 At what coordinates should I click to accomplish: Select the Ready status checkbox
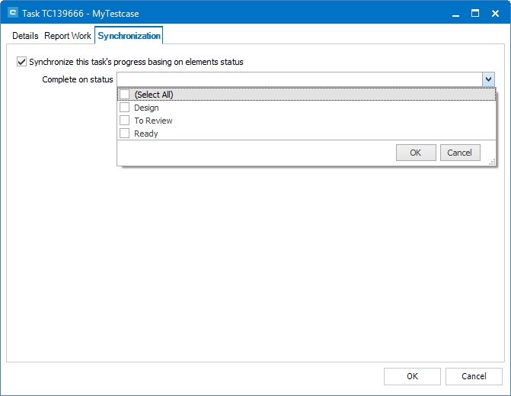[x=125, y=134]
